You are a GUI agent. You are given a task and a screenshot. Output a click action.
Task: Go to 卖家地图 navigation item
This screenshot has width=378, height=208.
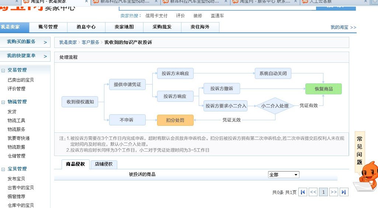[124, 27]
